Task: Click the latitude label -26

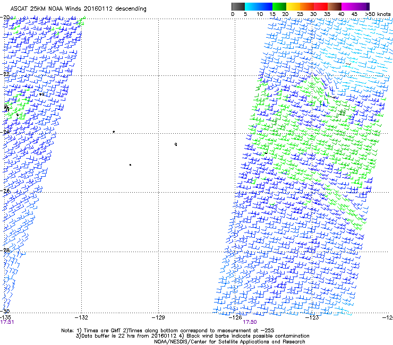Action: 5,191
